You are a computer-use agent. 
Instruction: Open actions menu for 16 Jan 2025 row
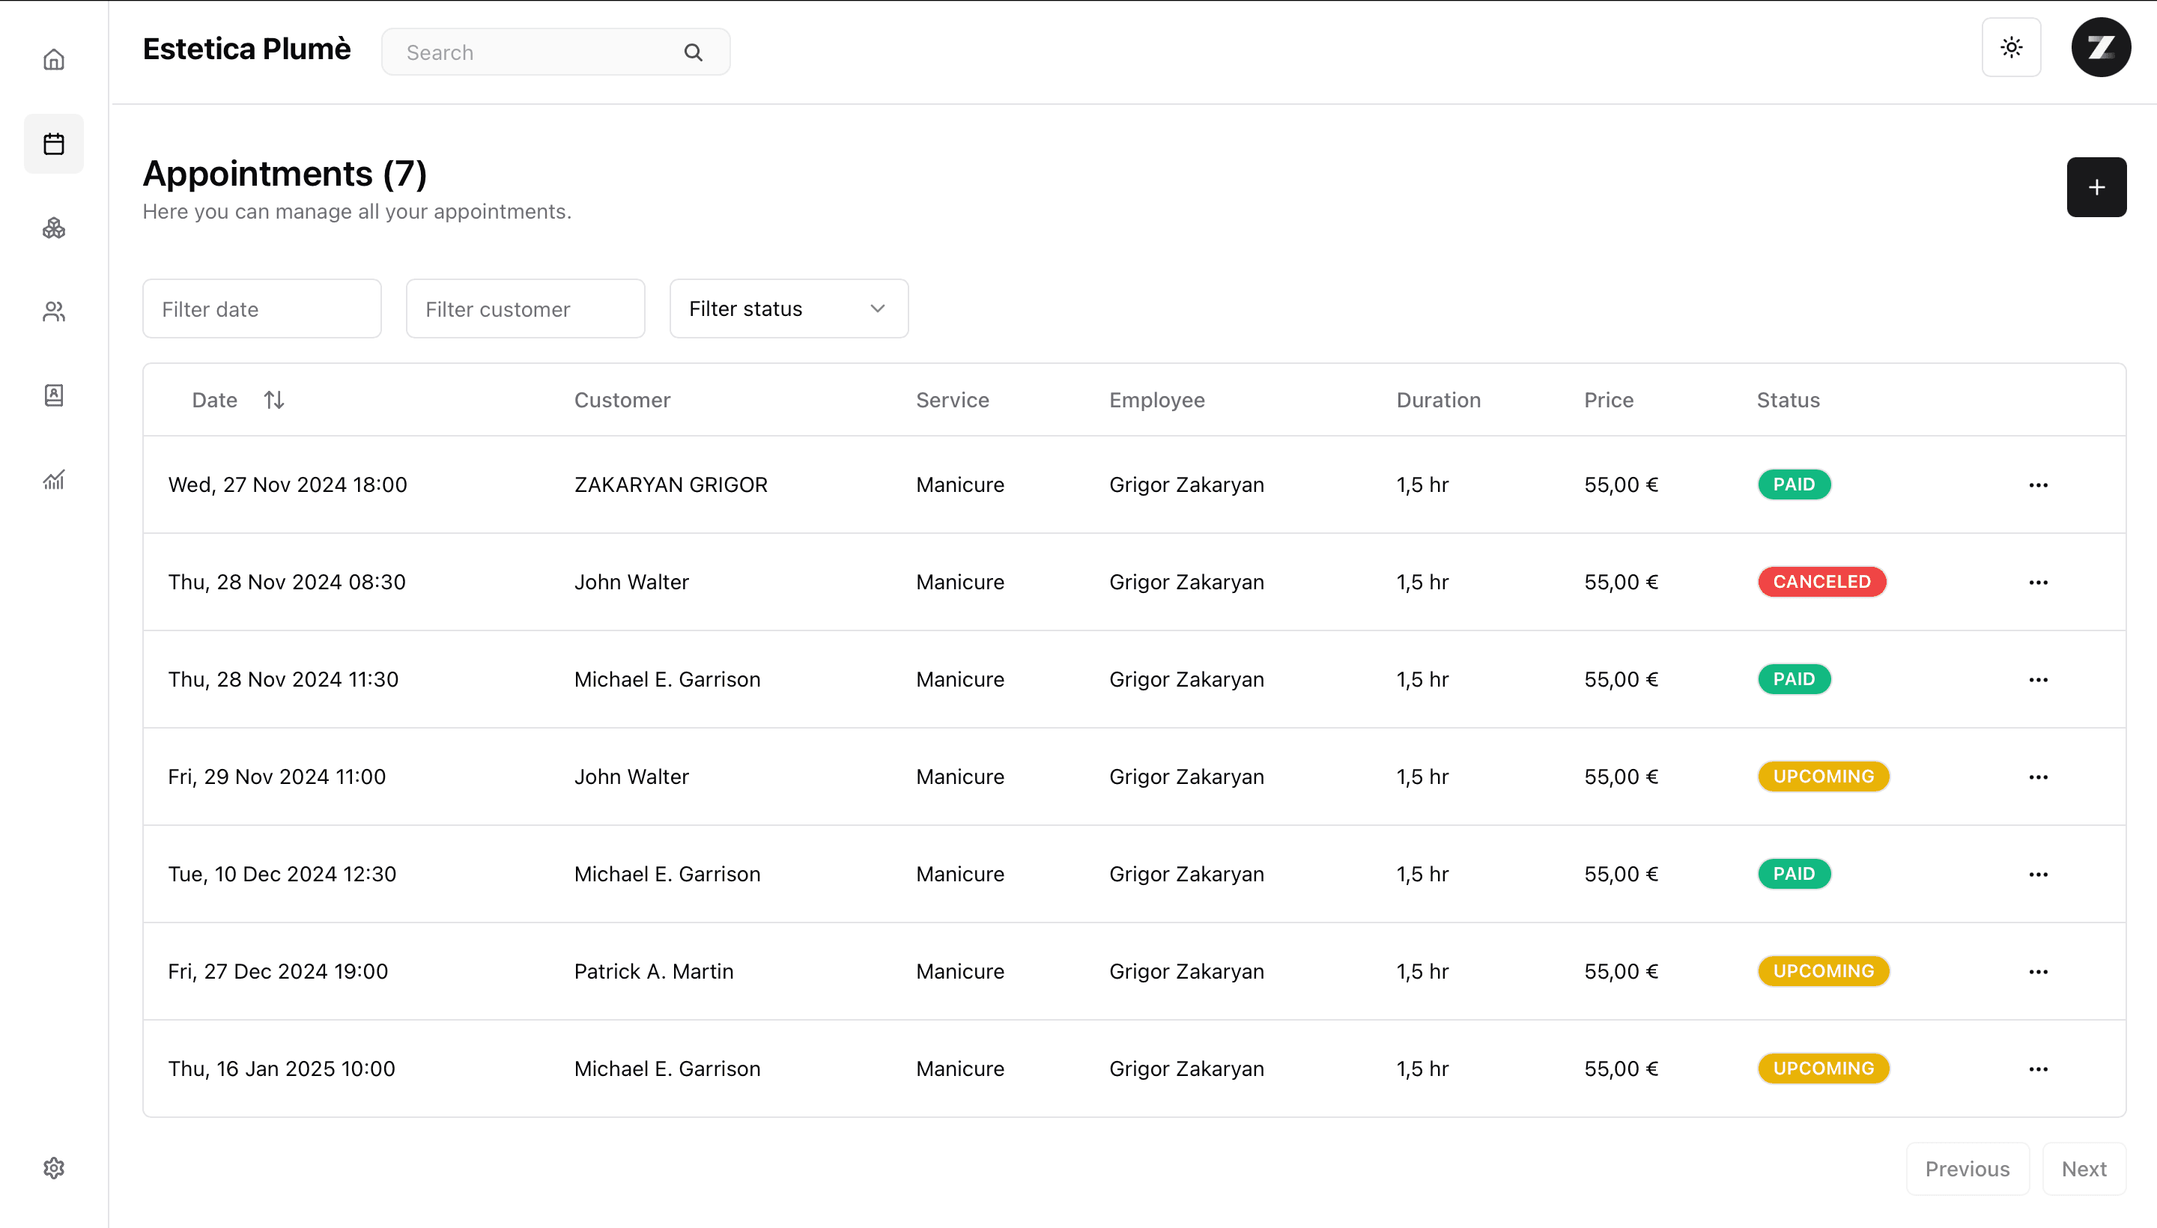[x=2039, y=1069]
